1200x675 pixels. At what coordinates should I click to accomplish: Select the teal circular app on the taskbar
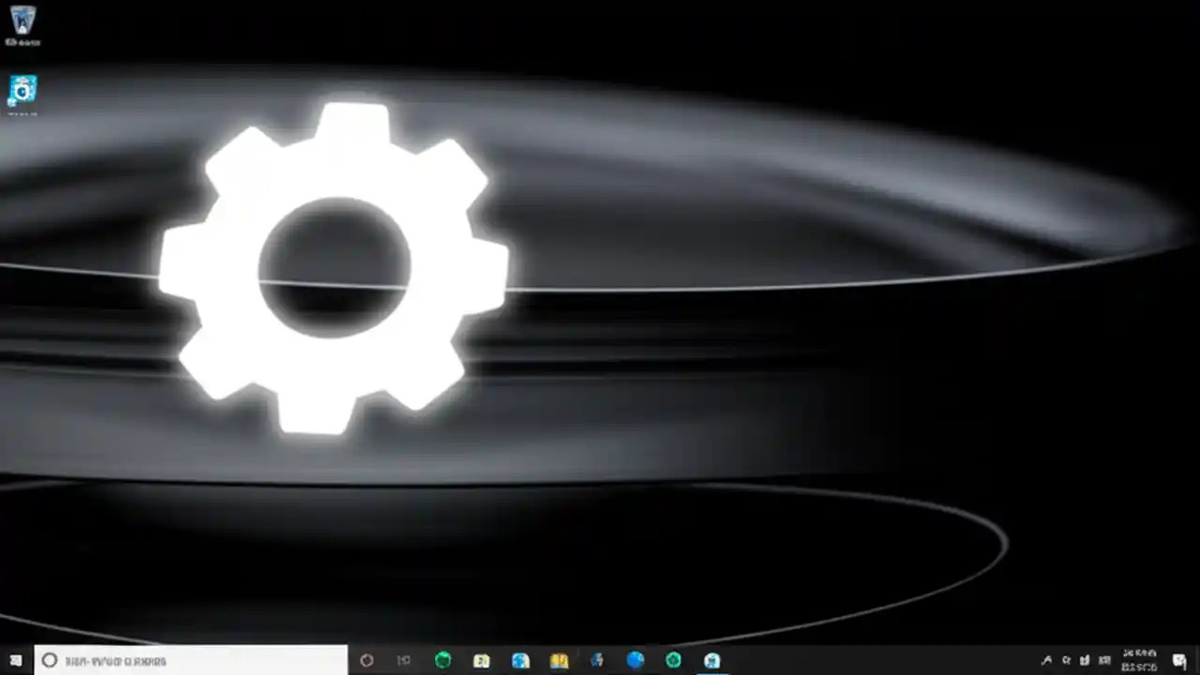coord(673,661)
